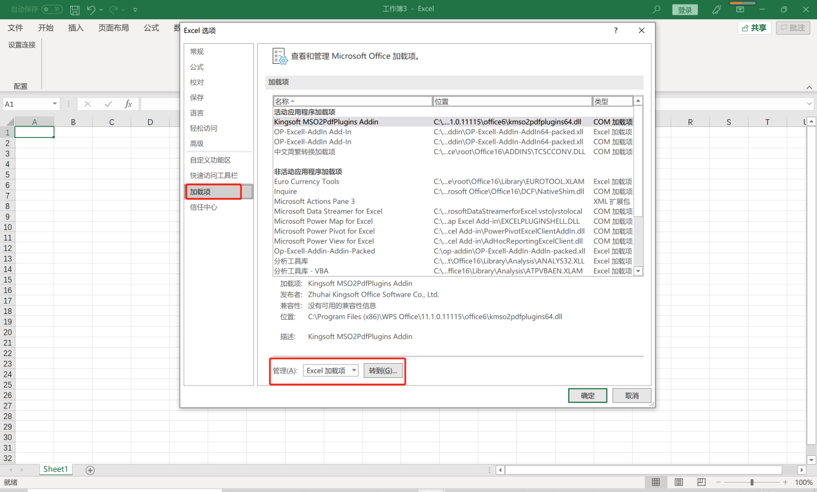Select 高级 category in options list
This screenshot has height=492, width=817.
pos(197,144)
